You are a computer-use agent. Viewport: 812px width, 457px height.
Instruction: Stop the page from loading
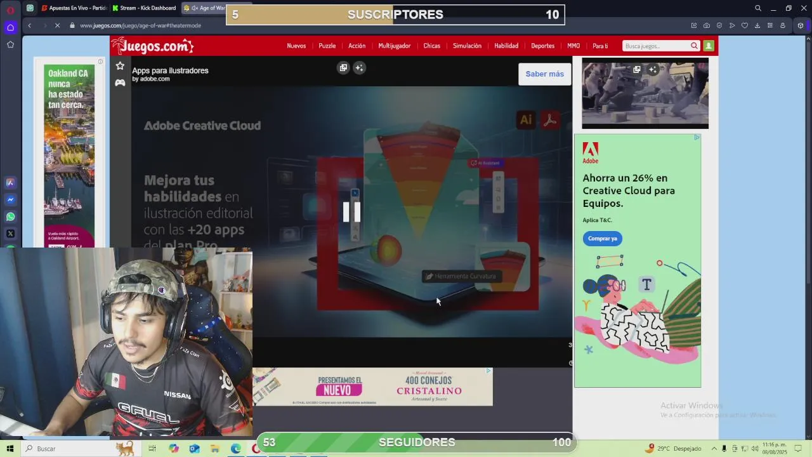coord(56,25)
